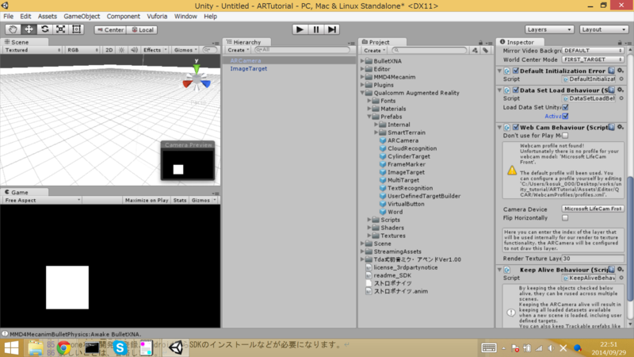
Task: Select the Move tool
Action: 29,29
